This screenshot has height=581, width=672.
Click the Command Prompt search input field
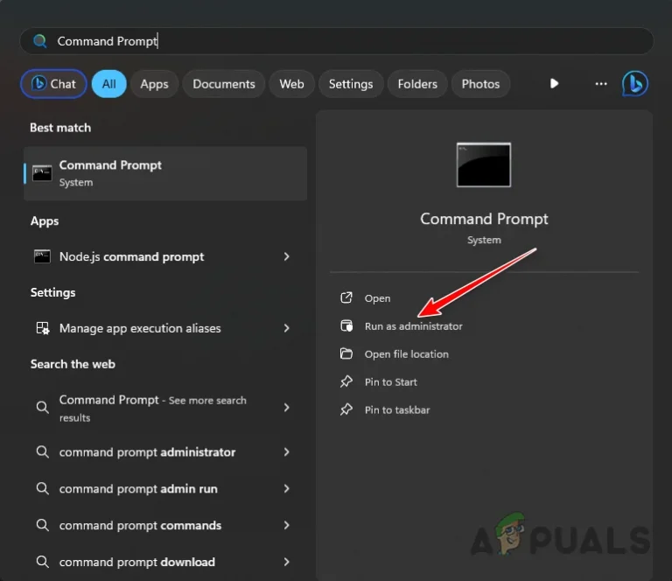[x=336, y=41]
